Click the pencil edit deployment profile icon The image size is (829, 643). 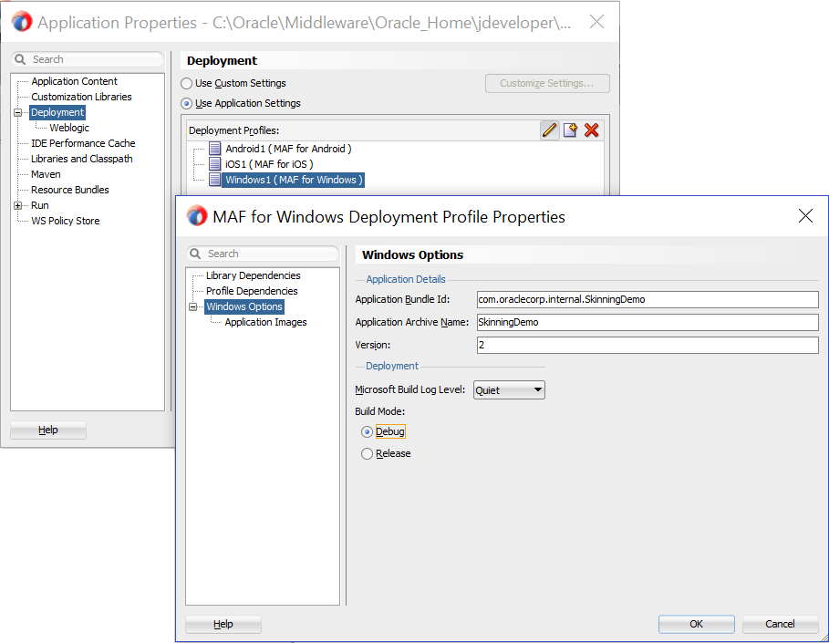tap(549, 130)
